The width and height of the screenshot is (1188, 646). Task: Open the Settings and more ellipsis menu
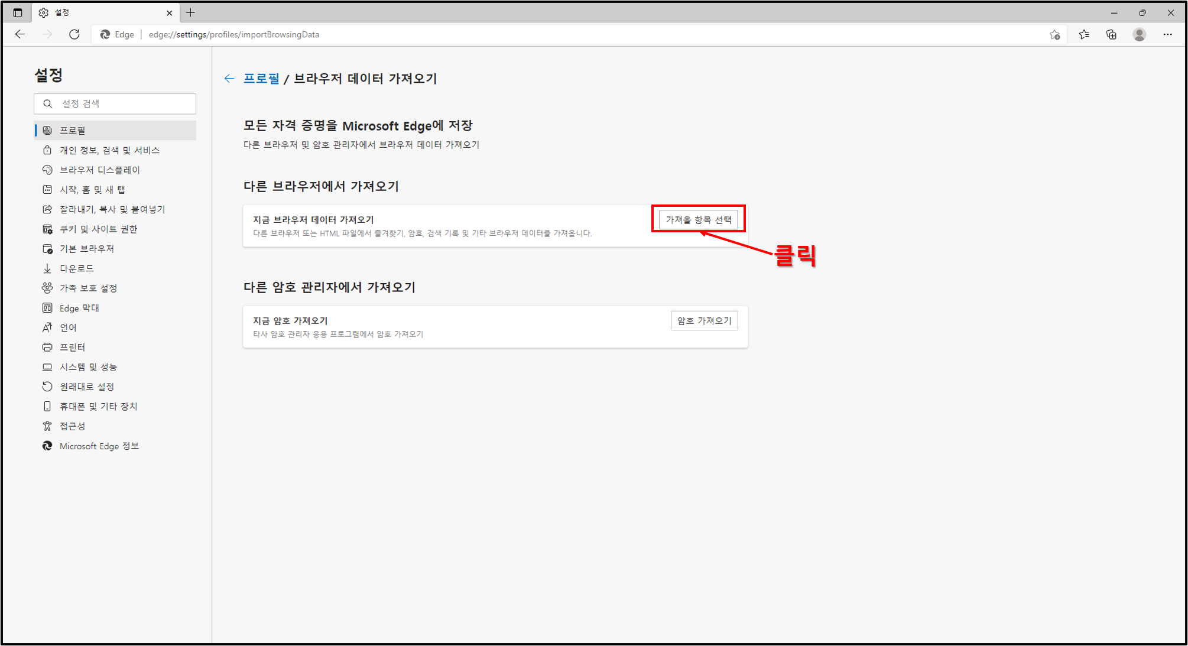coord(1167,34)
